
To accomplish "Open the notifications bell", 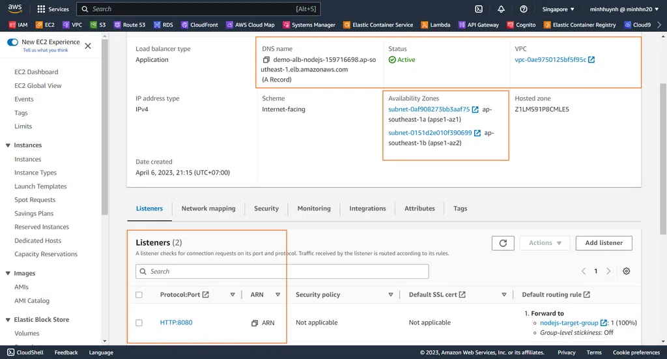I will [x=501, y=9].
